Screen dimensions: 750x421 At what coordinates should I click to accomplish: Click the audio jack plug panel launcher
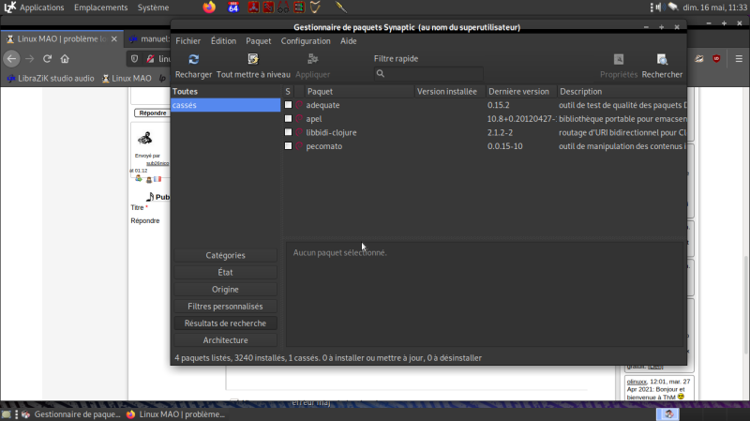[341, 8]
